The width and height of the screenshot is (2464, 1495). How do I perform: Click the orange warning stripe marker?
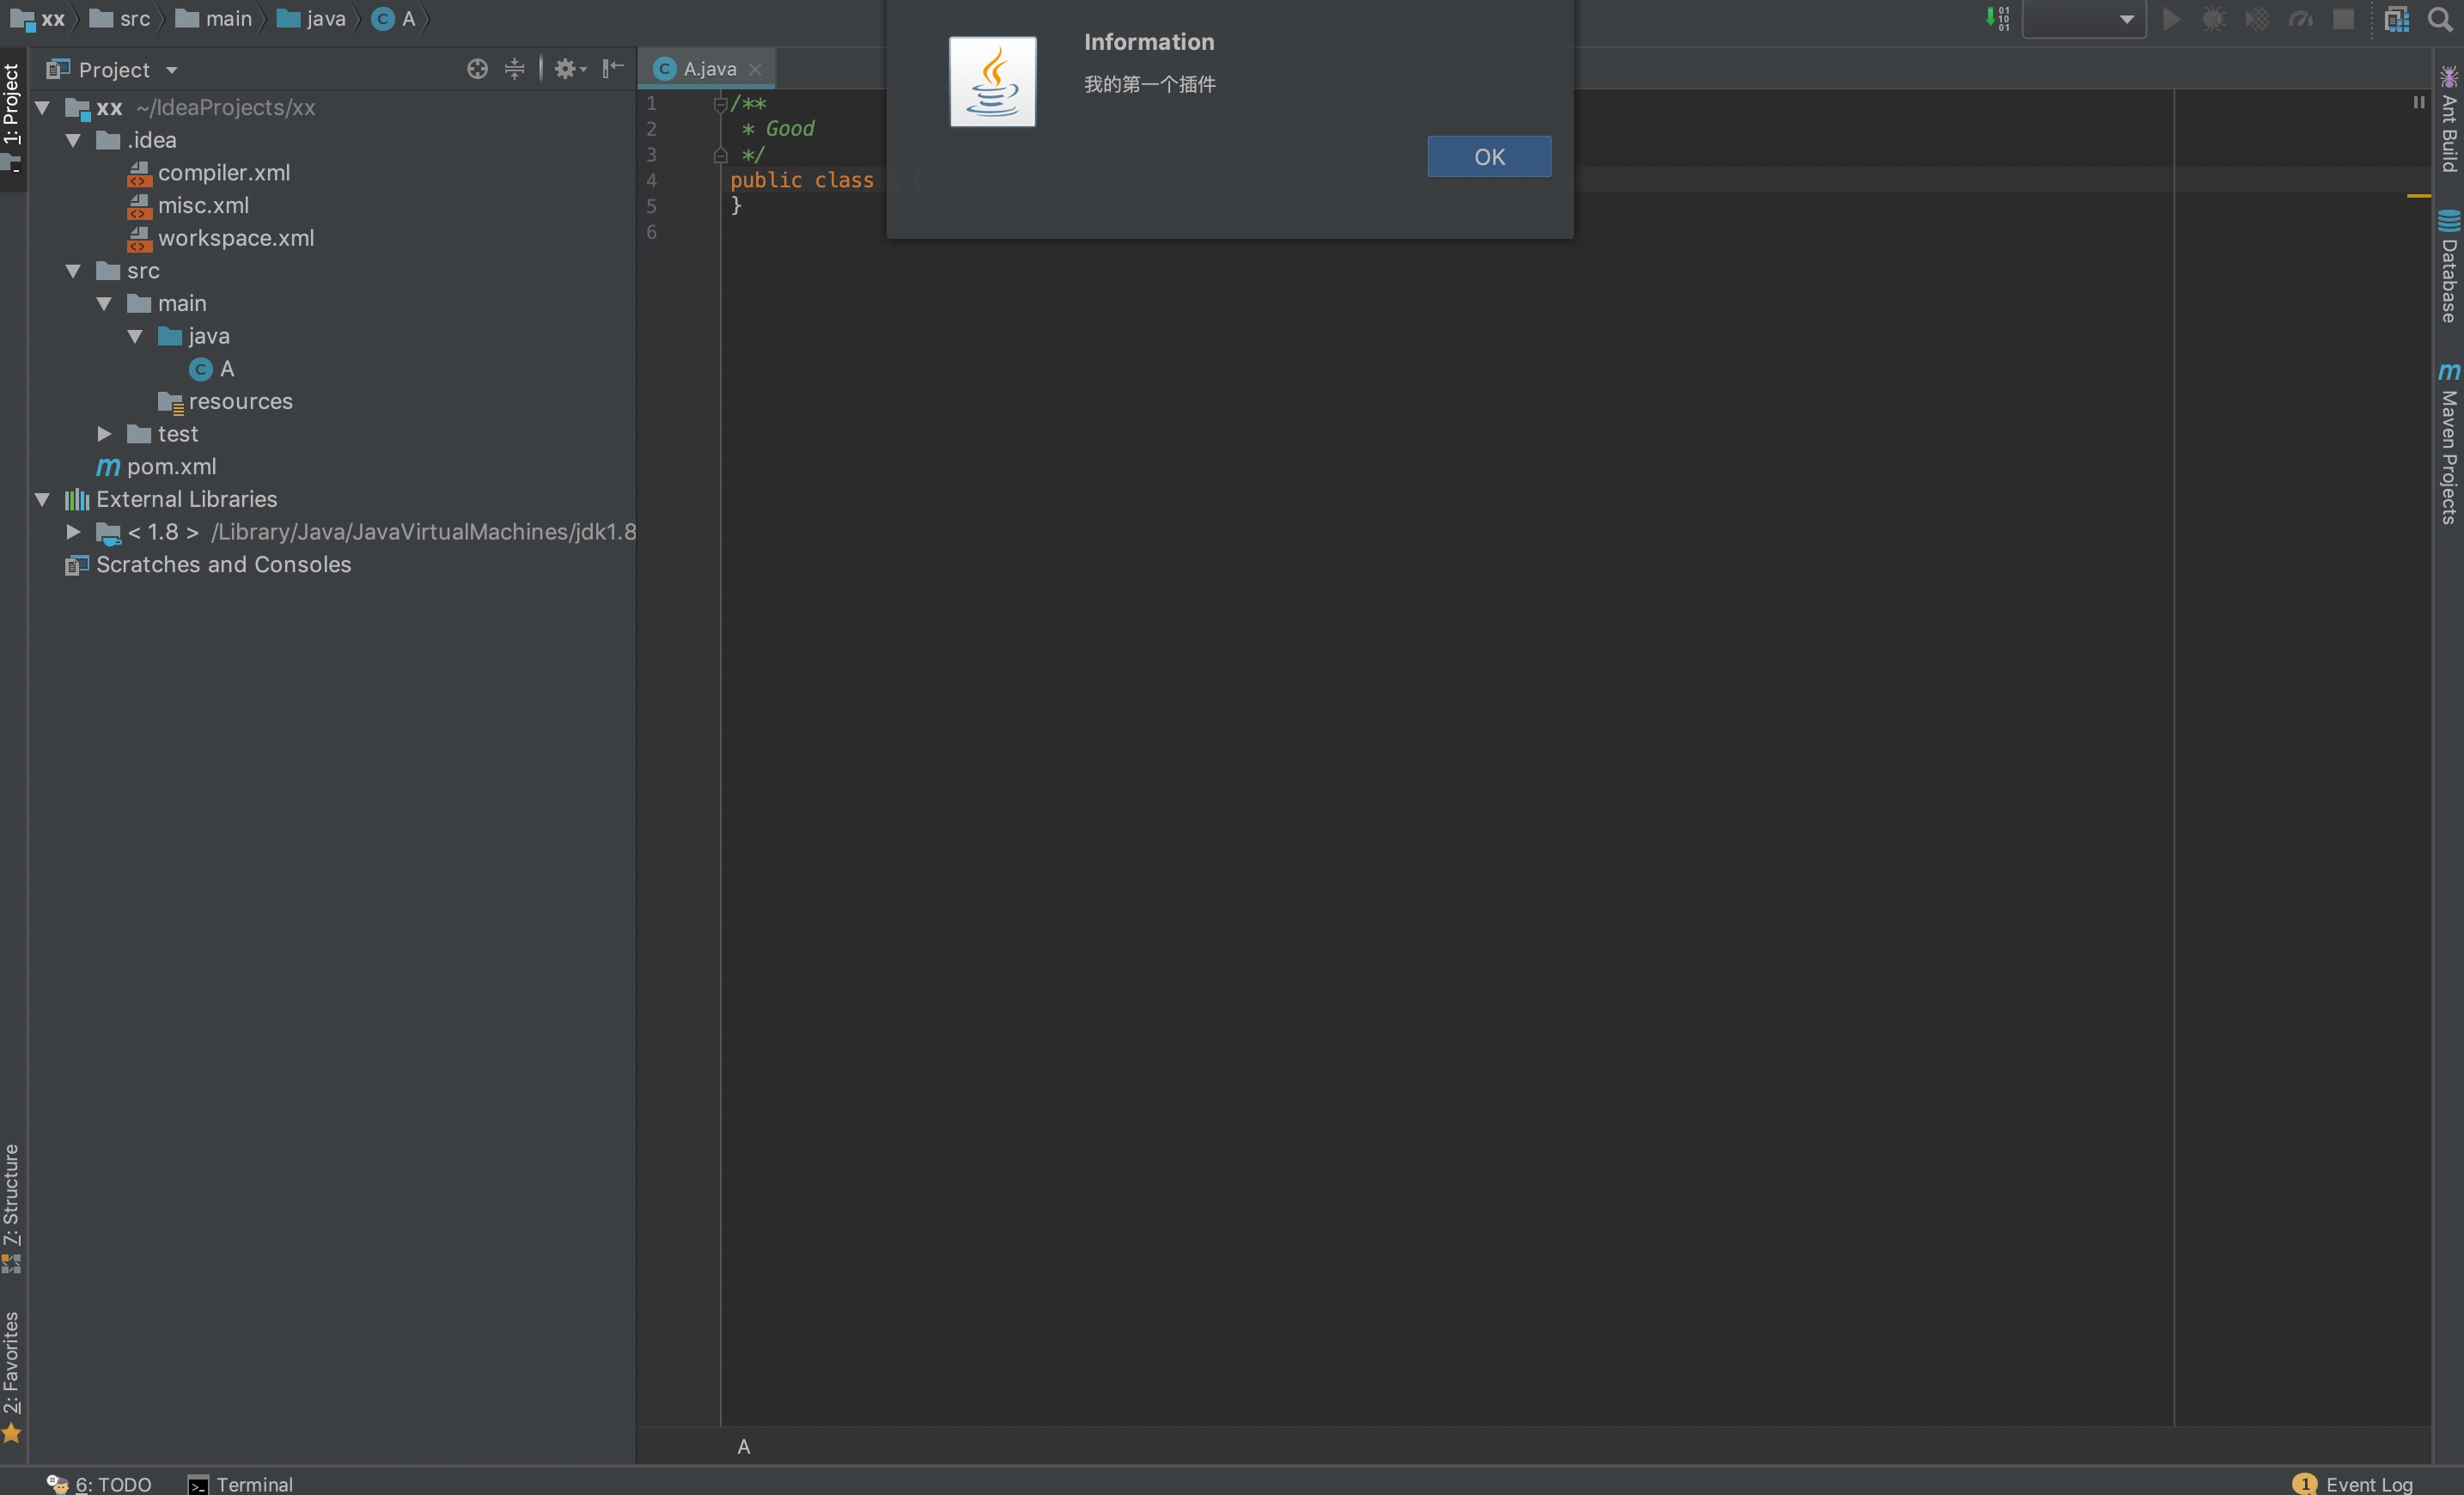click(x=2418, y=196)
